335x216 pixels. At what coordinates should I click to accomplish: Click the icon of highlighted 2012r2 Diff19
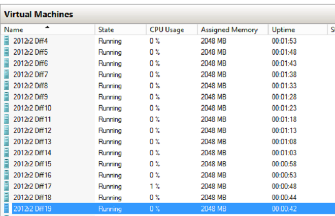(7, 208)
